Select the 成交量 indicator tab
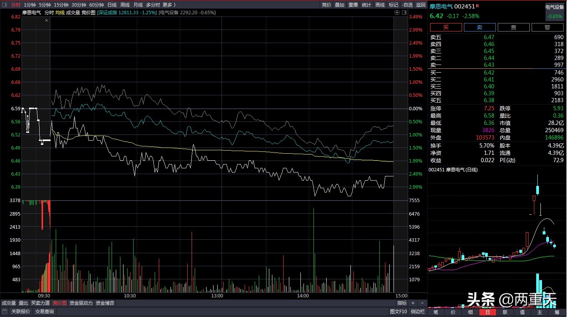 click(9, 303)
